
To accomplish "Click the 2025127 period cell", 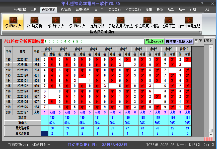I will (23, 112).
